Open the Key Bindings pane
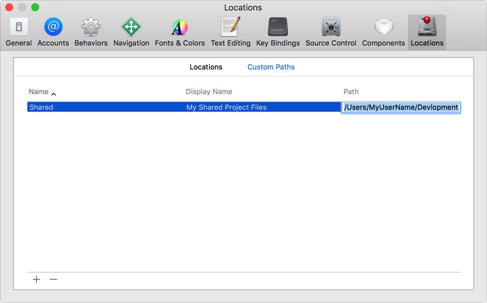Screen dimensions: 487x303 tap(278, 32)
